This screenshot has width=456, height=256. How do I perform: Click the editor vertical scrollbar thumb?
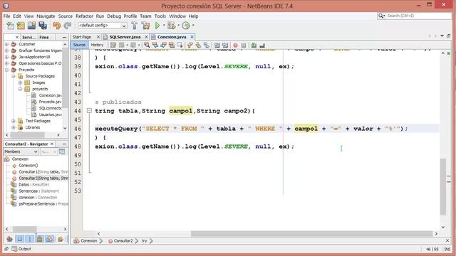click(443, 186)
